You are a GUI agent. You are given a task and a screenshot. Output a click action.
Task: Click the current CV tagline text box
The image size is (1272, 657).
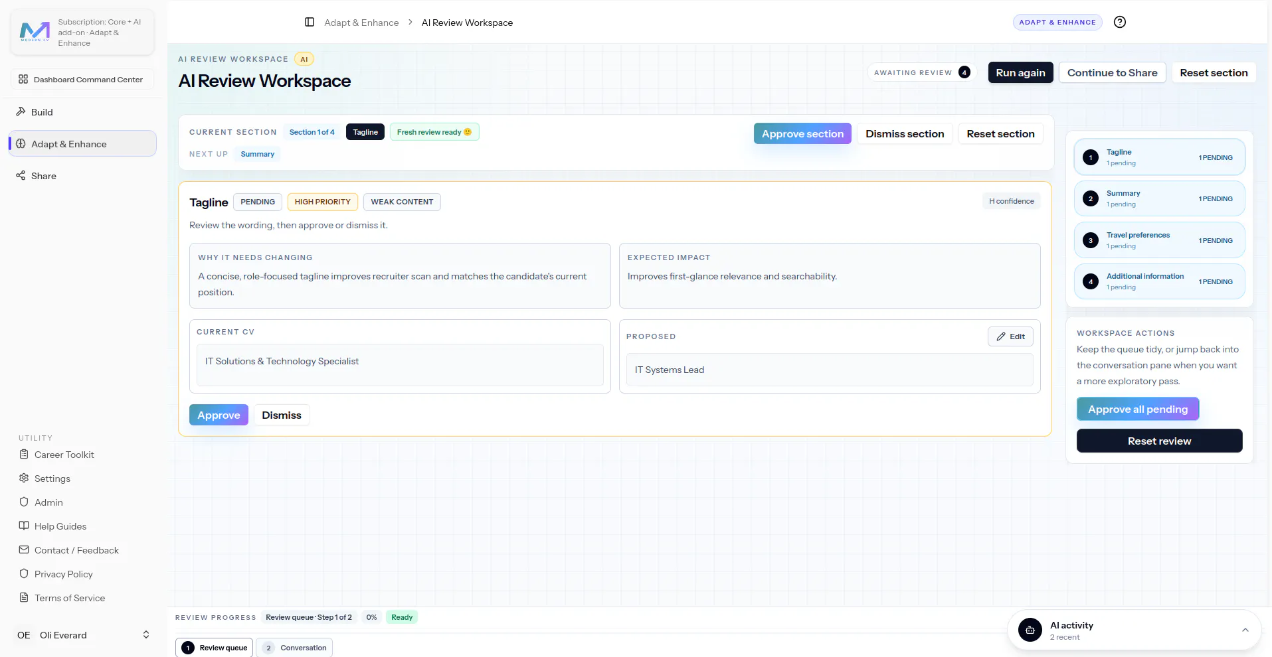point(400,364)
